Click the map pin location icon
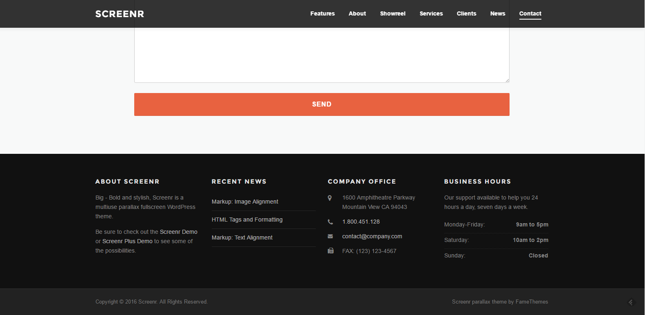 (330, 198)
